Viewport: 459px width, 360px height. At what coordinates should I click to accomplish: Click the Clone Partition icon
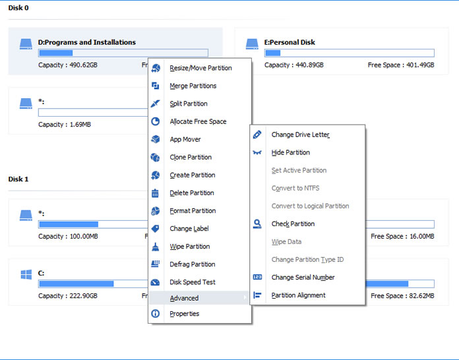[156, 157]
